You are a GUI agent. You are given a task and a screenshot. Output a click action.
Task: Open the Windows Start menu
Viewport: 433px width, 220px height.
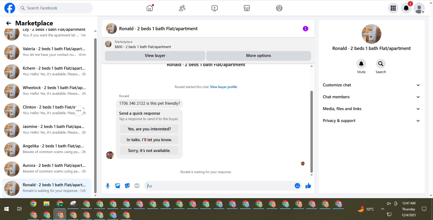click(6, 209)
